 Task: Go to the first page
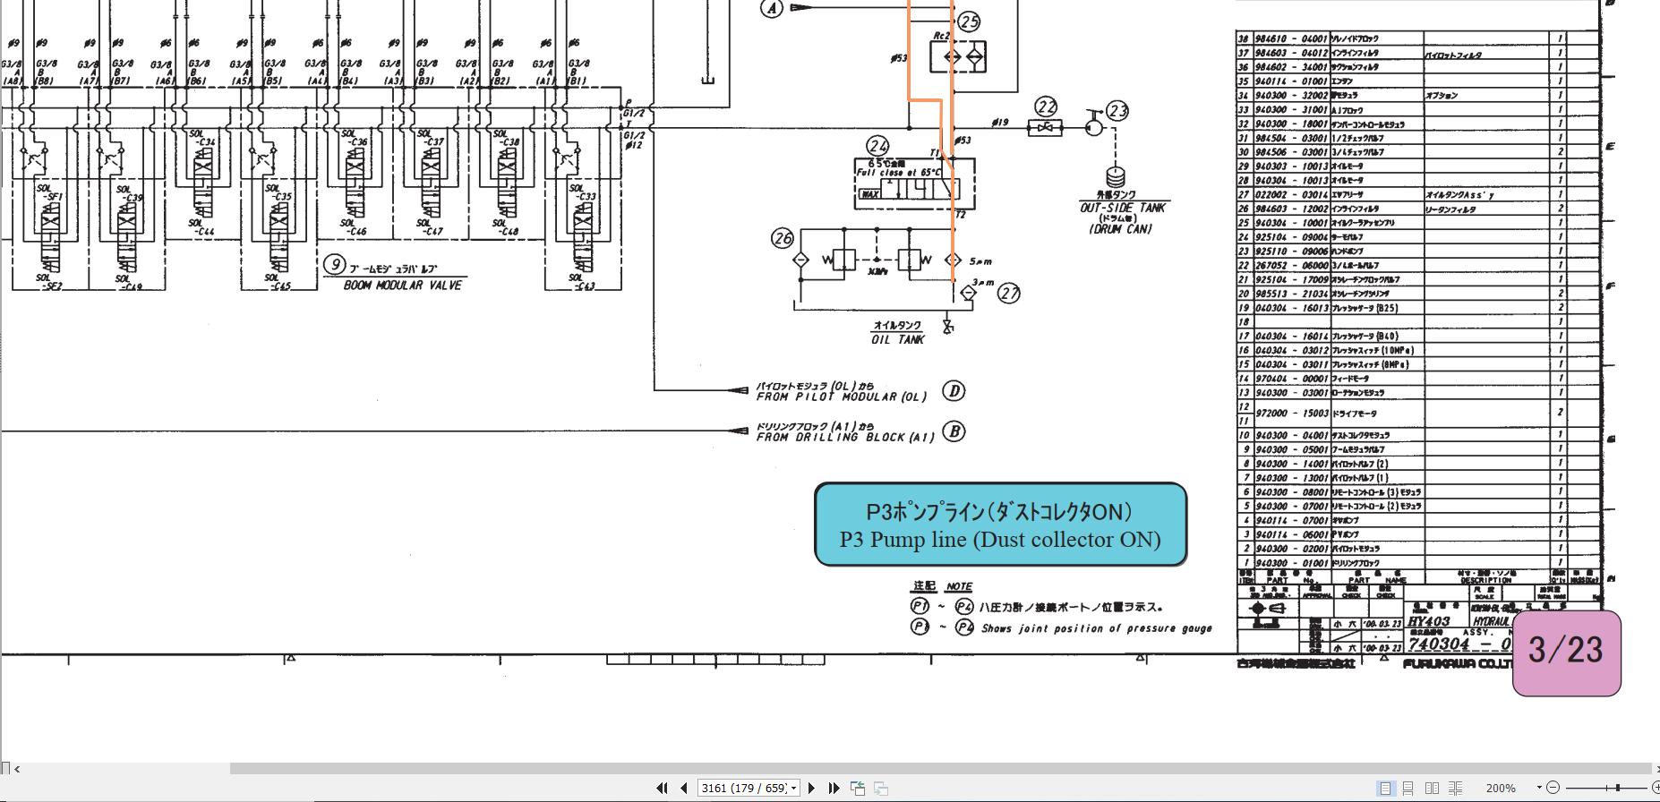tap(662, 788)
